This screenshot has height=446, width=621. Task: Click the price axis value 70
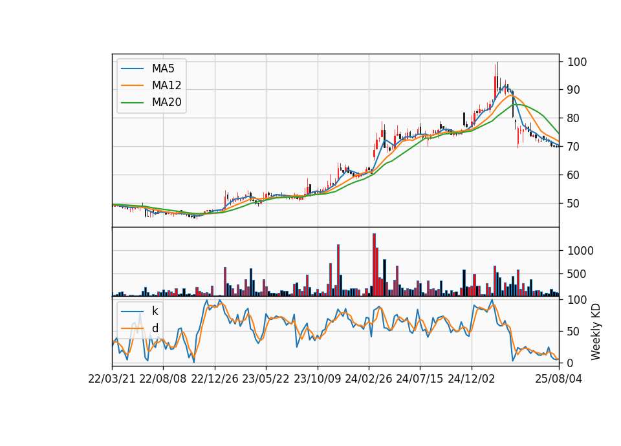pos(574,147)
